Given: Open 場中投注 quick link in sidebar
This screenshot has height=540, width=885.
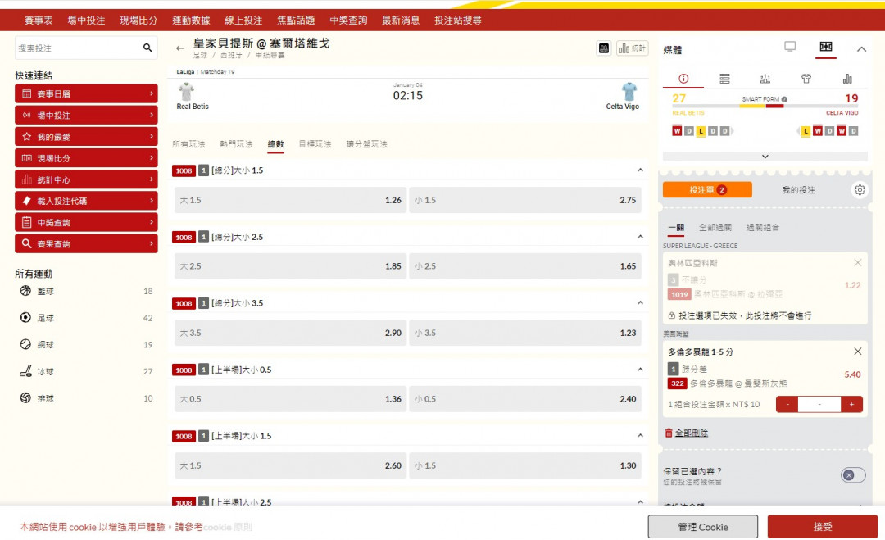Looking at the screenshot, I should [86, 115].
